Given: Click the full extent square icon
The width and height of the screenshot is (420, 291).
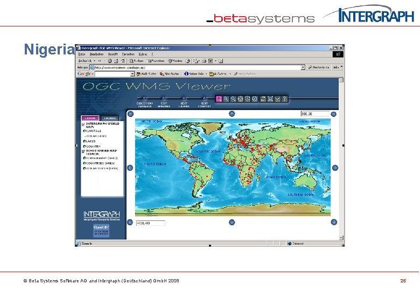Looking at the screenshot, I should 270,99.
